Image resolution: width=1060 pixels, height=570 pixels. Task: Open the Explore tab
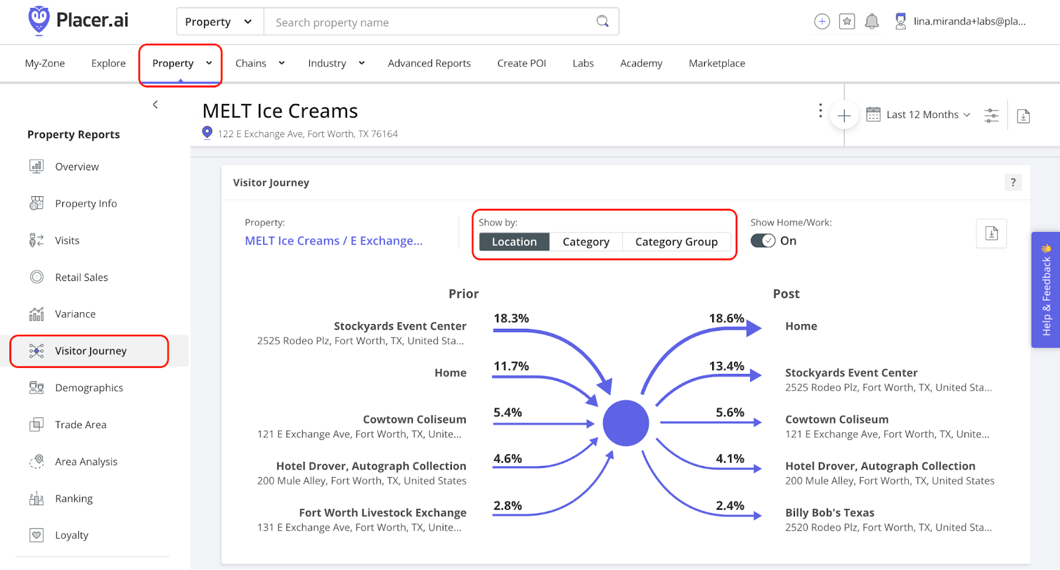click(x=109, y=63)
